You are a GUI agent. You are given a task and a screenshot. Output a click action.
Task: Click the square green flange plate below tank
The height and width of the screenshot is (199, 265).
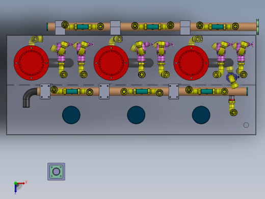[56, 171]
